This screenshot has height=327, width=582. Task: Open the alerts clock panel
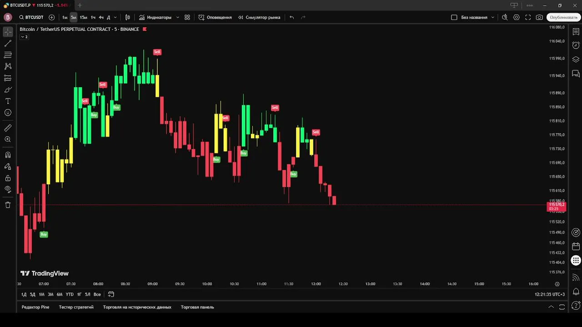[576, 45]
